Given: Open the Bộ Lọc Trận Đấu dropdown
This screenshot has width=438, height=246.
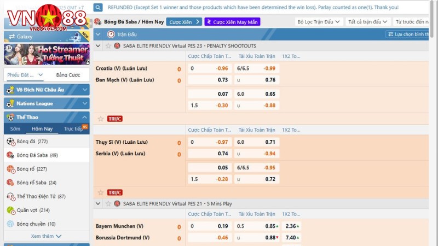Looking at the screenshot, I should click(x=319, y=22).
